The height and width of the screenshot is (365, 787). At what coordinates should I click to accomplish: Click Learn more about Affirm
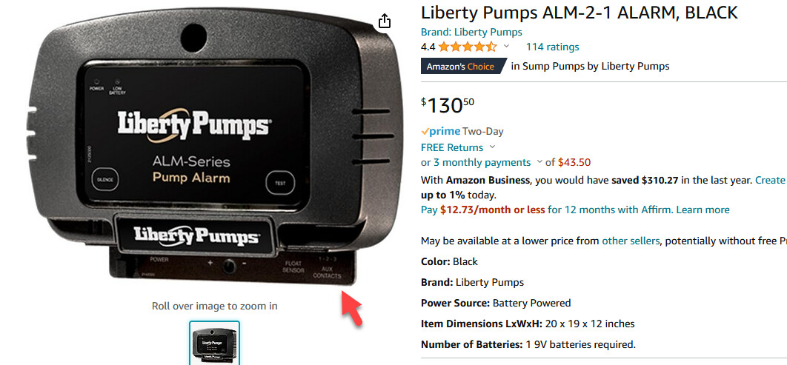(703, 210)
